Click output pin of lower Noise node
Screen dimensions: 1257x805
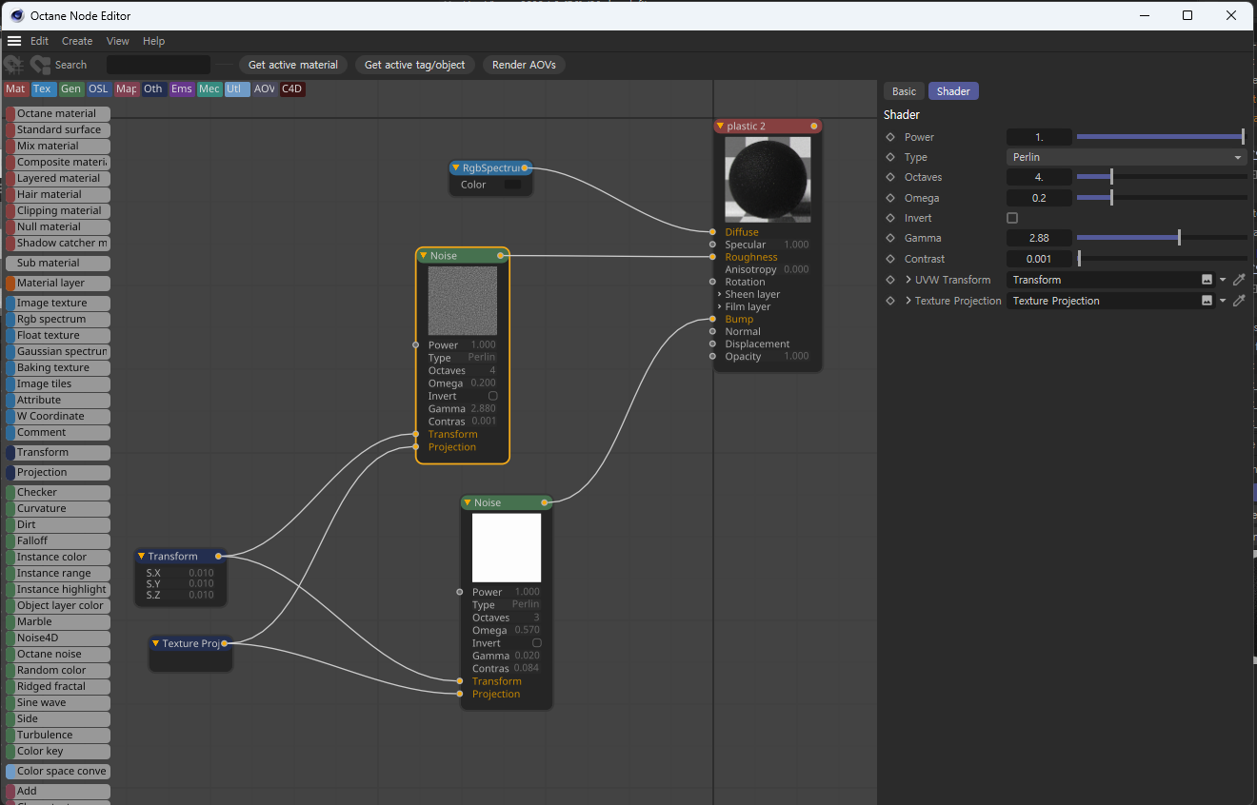545,502
